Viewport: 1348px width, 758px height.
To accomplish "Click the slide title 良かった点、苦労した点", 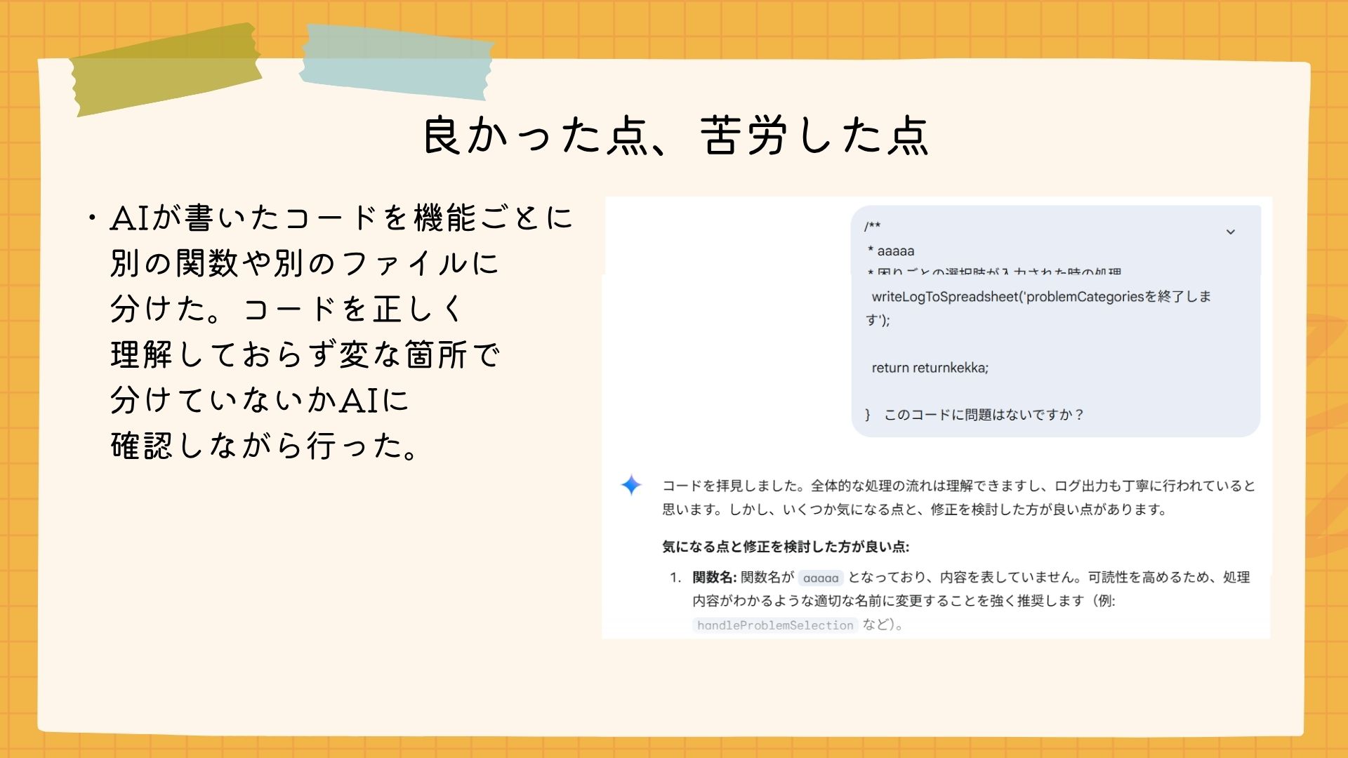I will pyautogui.click(x=675, y=135).
